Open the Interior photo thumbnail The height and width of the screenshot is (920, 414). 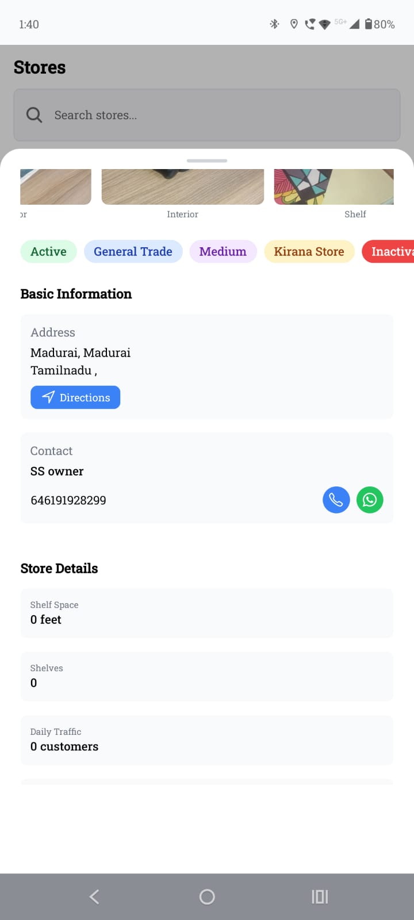tap(182, 186)
